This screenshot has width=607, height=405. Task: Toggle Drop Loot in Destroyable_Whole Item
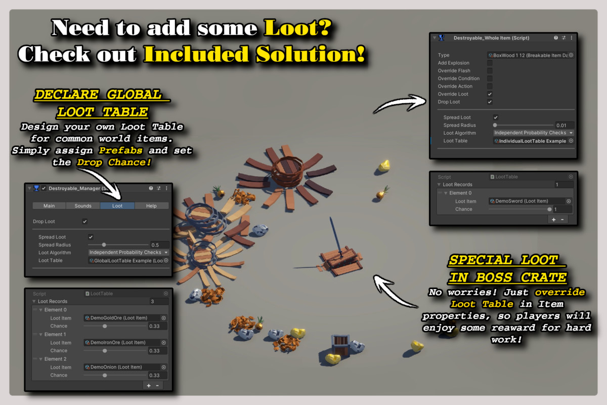[490, 102]
